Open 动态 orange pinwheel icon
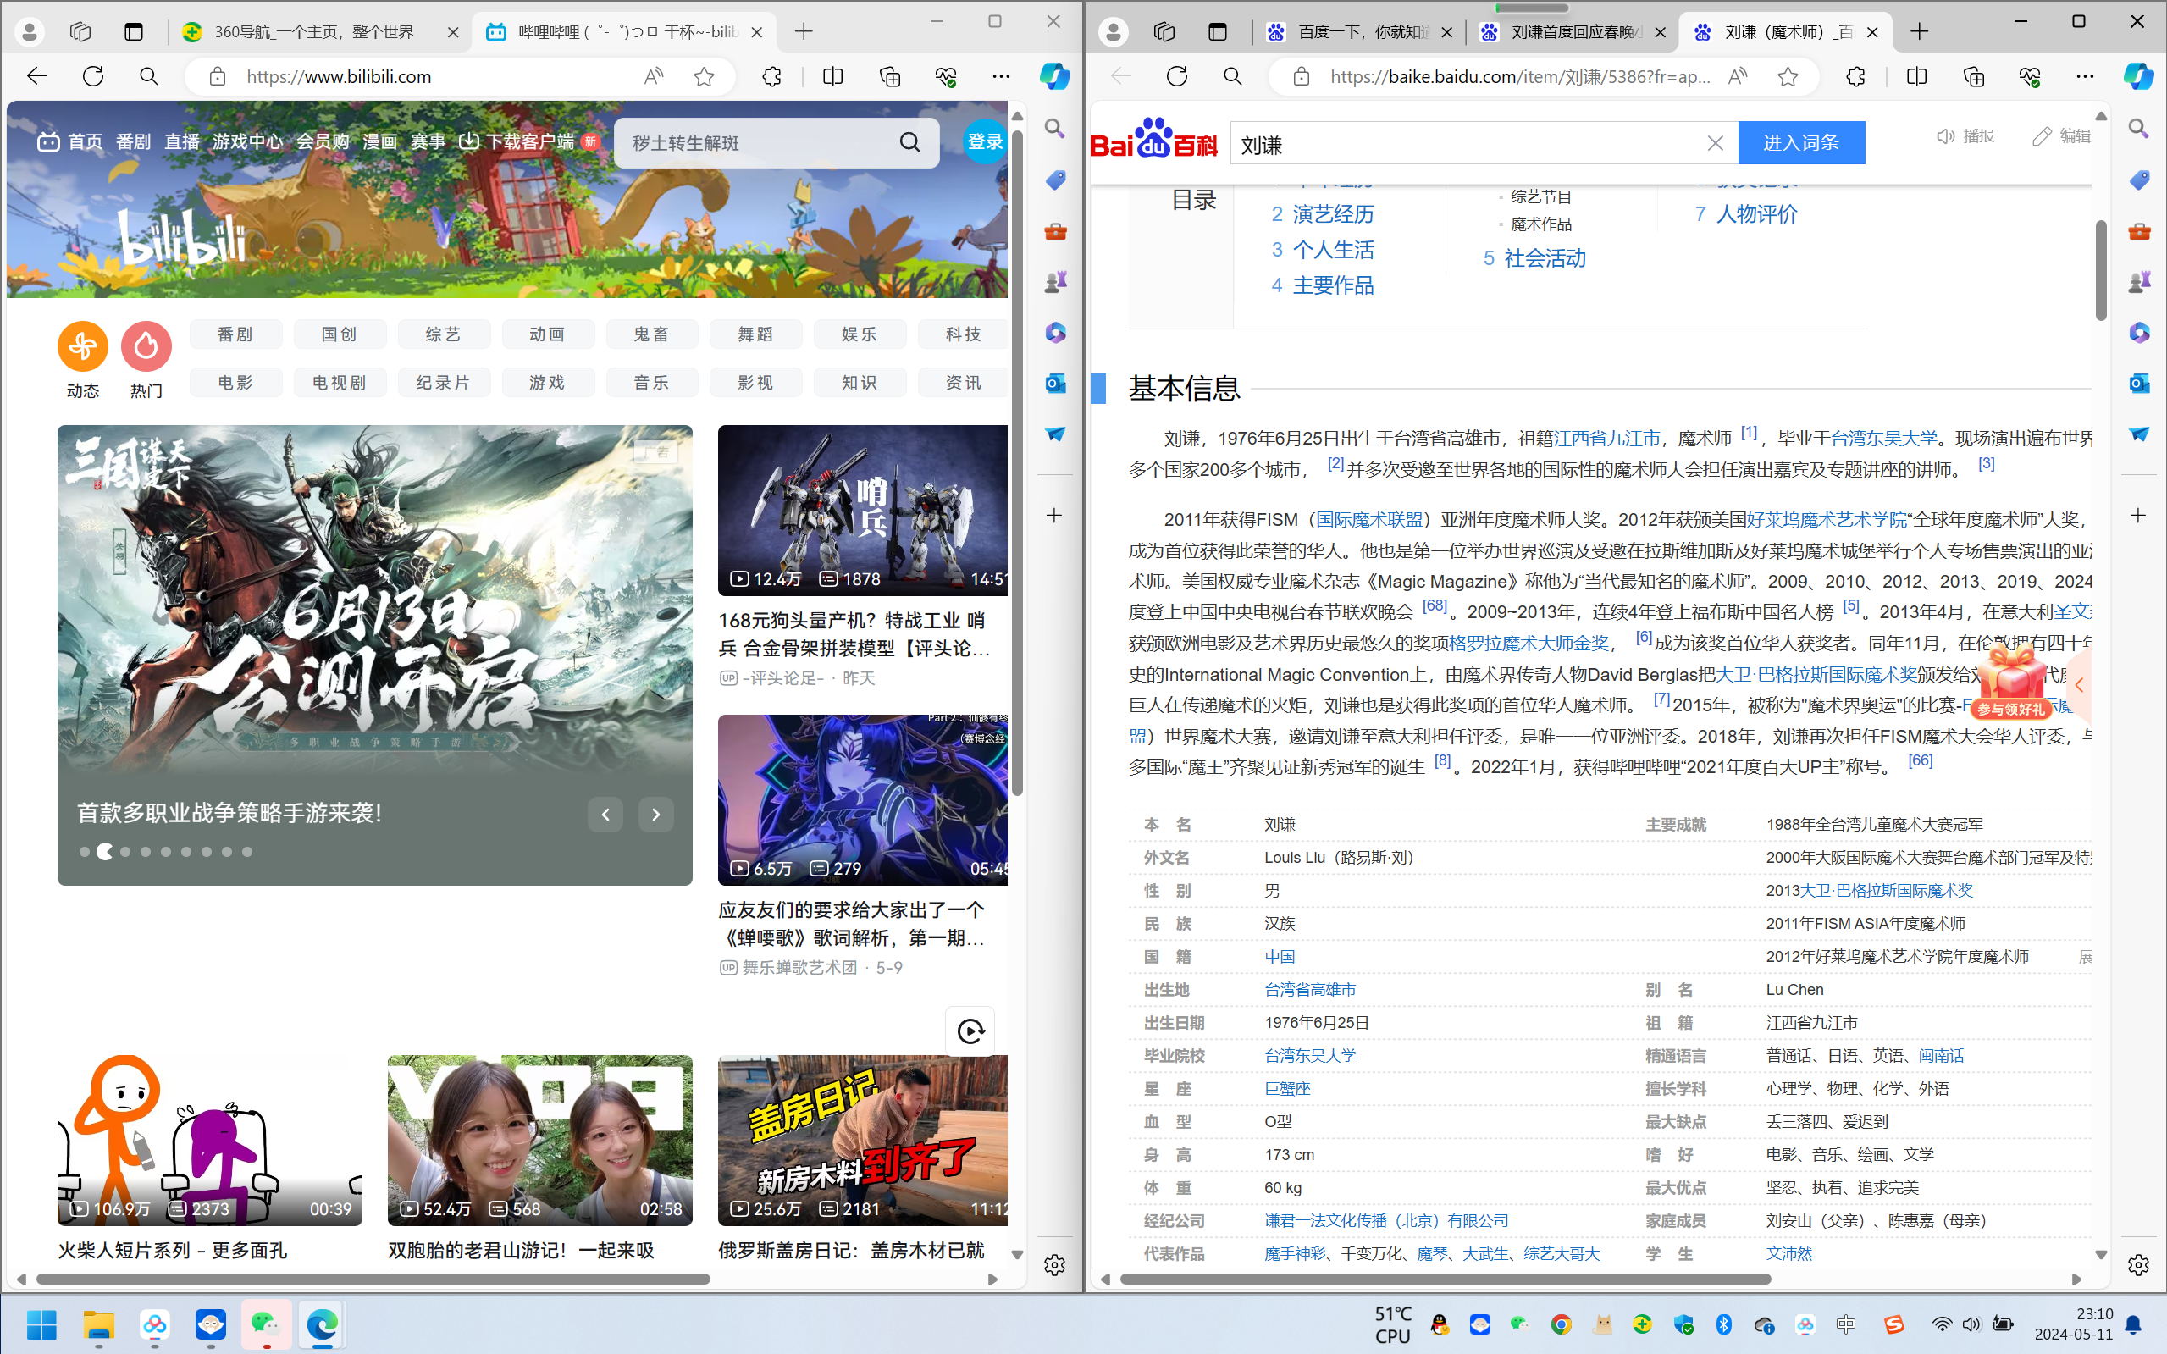 [x=82, y=345]
